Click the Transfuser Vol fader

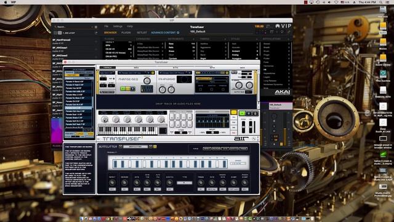tap(251, 126)
